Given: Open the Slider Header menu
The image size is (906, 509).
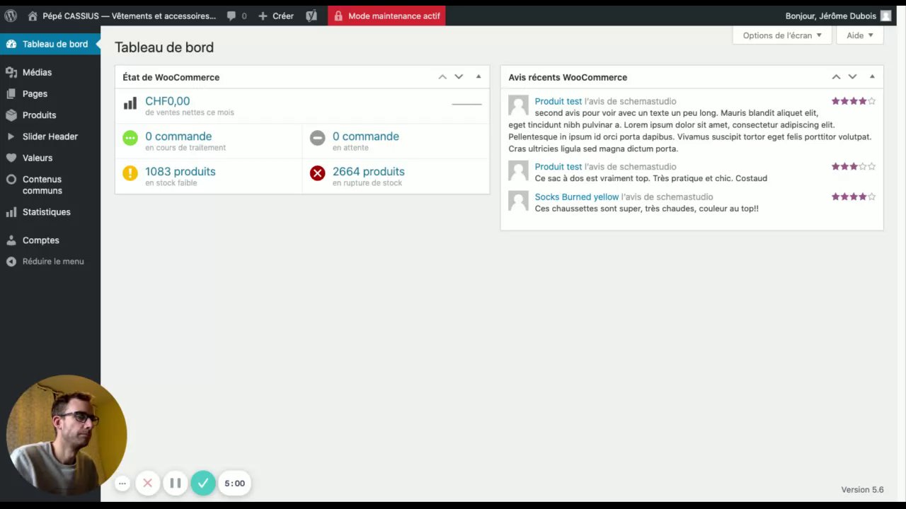Looking at the screenshot, I should click(50, 136).
